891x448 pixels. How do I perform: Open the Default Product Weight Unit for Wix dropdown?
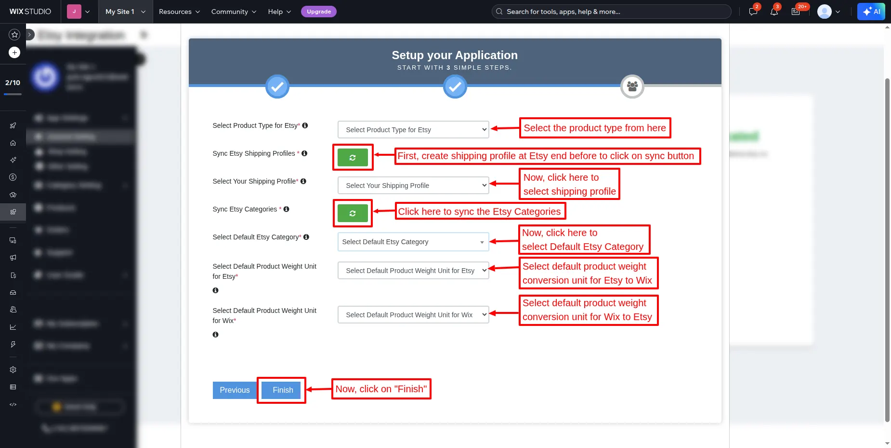(413, 315)
